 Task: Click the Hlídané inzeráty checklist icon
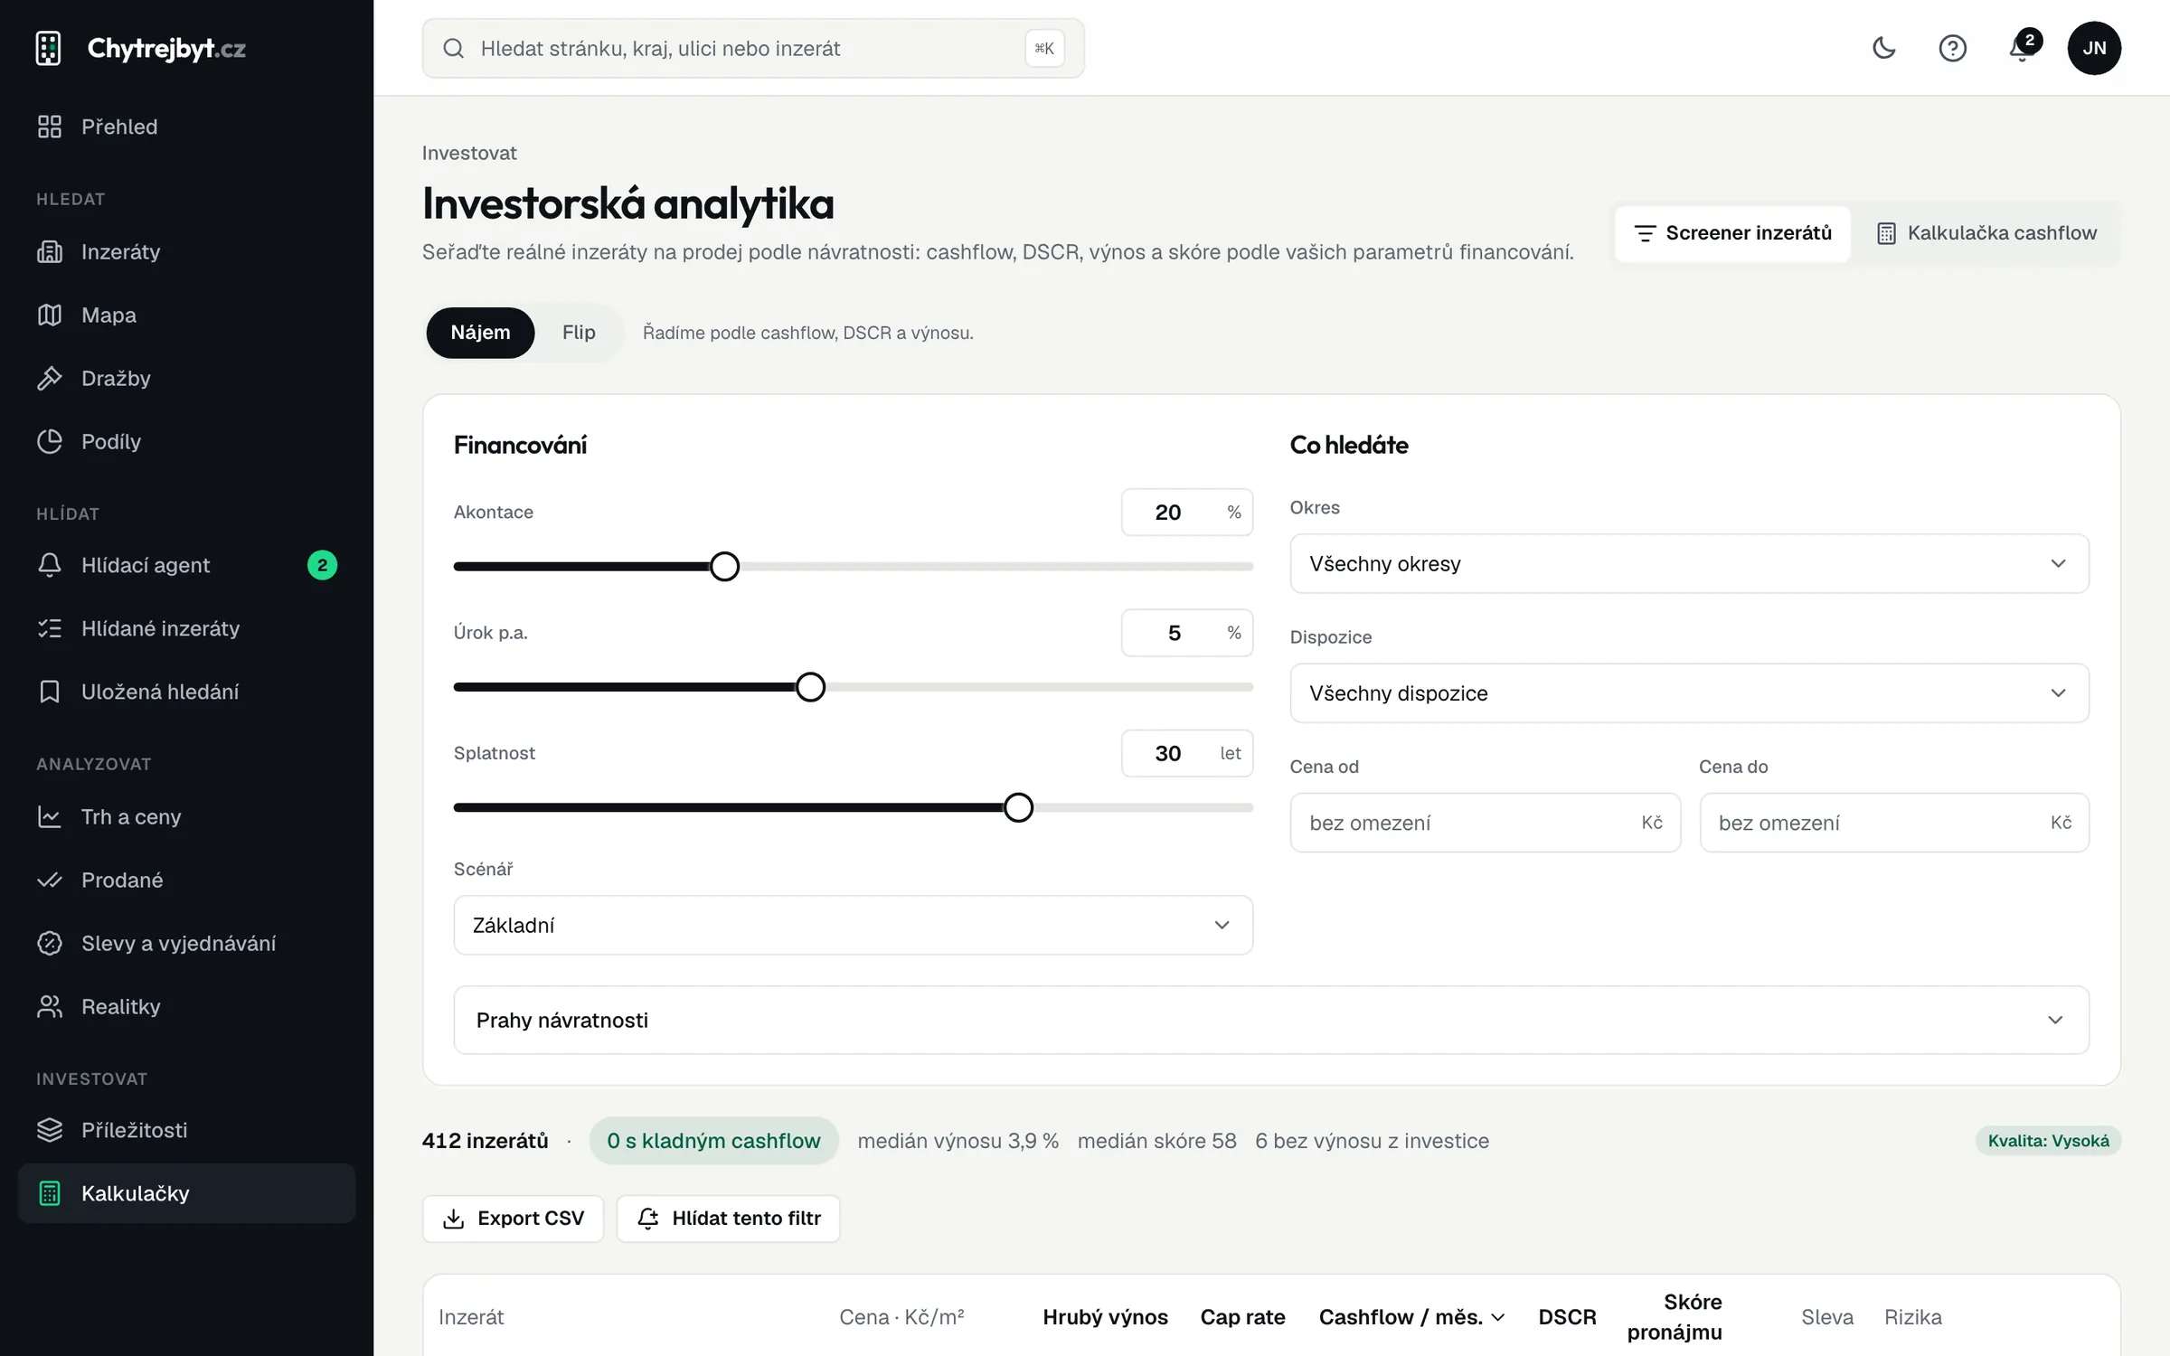50,628
